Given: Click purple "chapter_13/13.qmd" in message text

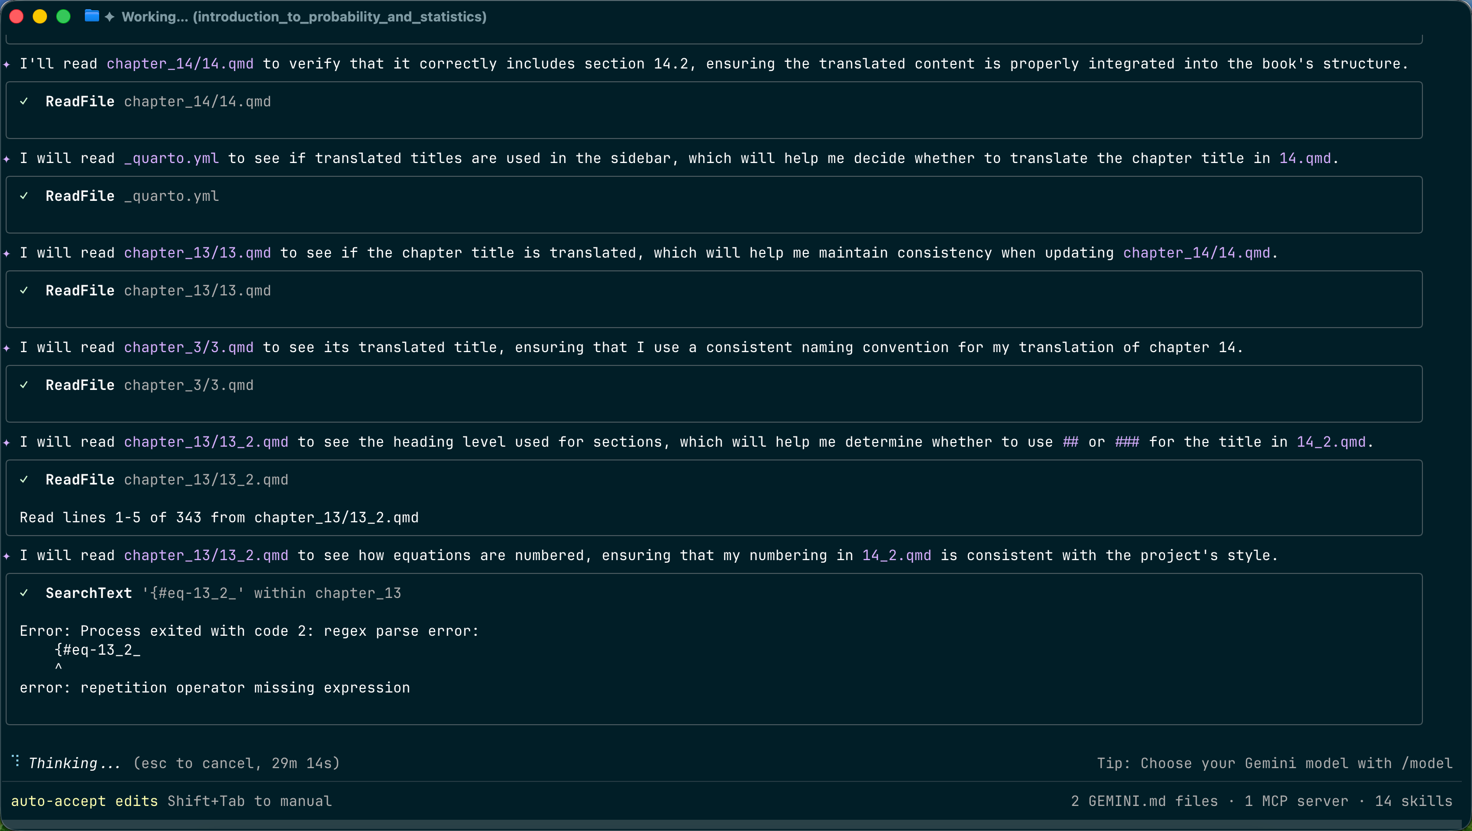Looking at the screenshot, I should click(197, 252).
